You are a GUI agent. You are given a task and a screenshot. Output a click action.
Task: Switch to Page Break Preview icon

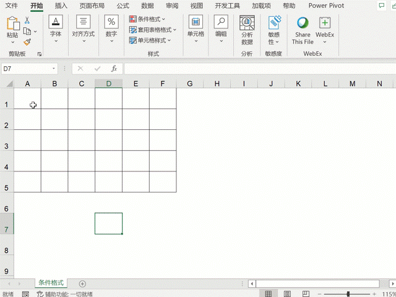tap(306, 294)
